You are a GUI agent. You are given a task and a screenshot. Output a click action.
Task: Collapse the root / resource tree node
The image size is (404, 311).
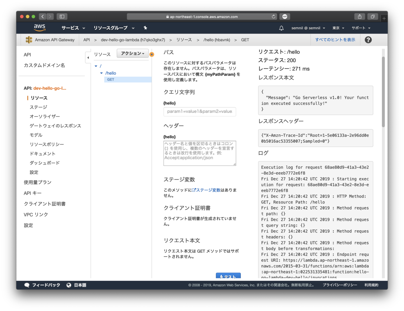click(x=96, y=66)
